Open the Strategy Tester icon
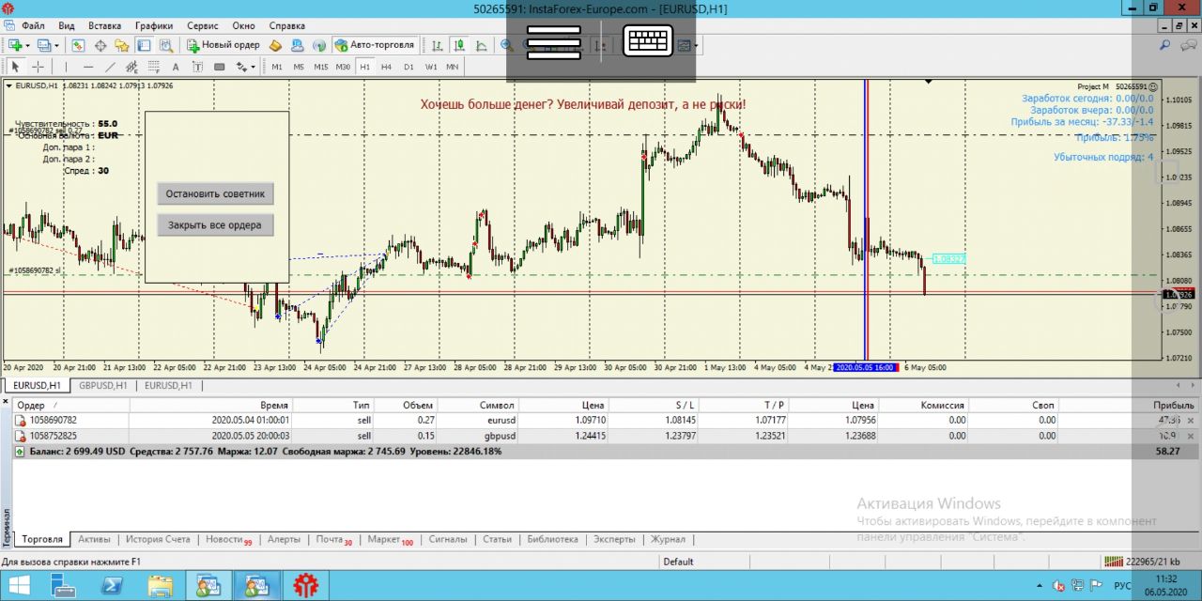This screenshot has height=601, width=1202. coord(166,45)
